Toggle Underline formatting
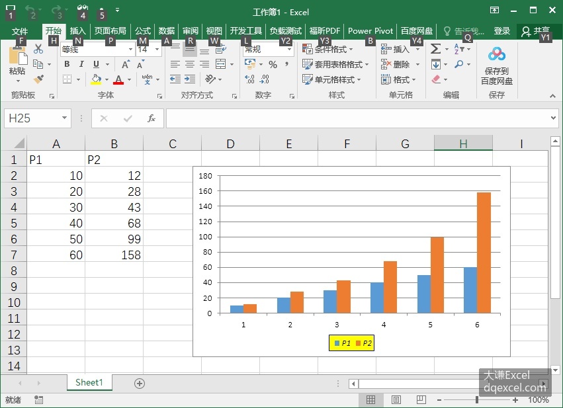The image size is (563, 408). [96, 64]
